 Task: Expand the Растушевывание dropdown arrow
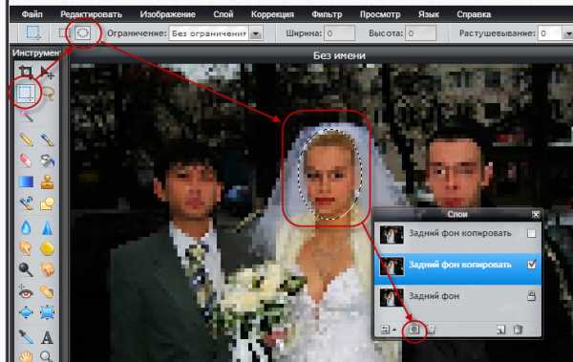568,33
